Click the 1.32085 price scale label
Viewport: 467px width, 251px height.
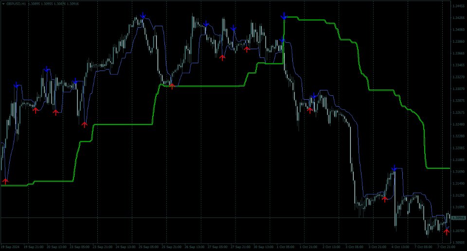[x=459, y=148]
